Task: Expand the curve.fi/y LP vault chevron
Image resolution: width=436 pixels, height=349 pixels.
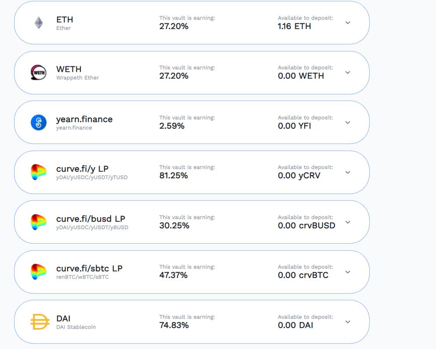Action: pos(348,172)
